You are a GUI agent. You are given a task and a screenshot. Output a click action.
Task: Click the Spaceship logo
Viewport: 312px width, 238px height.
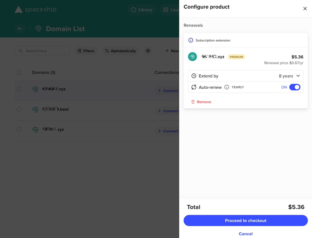pyautogui.click(x=35, y=10)
